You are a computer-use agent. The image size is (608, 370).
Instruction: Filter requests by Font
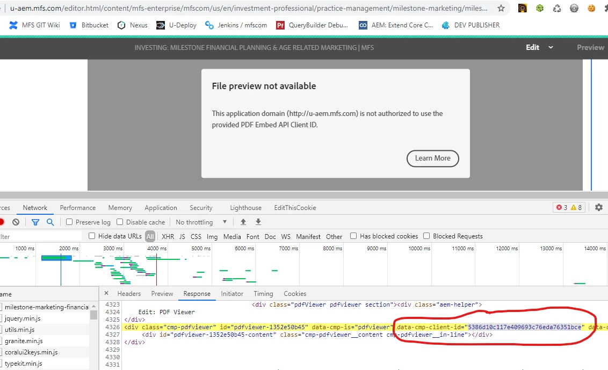pos(253,237)
